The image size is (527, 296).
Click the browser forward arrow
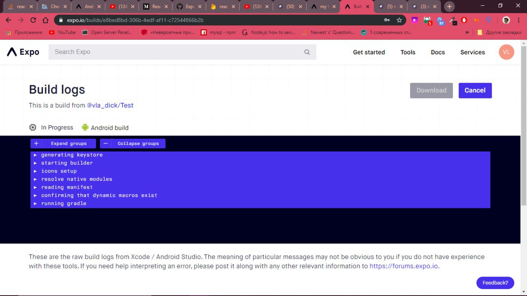21,20
